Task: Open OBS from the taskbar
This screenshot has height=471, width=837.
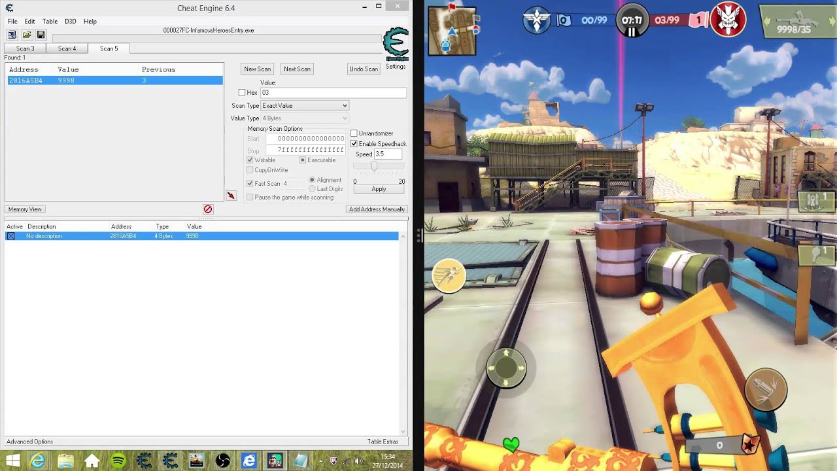Action: [222, 461]
